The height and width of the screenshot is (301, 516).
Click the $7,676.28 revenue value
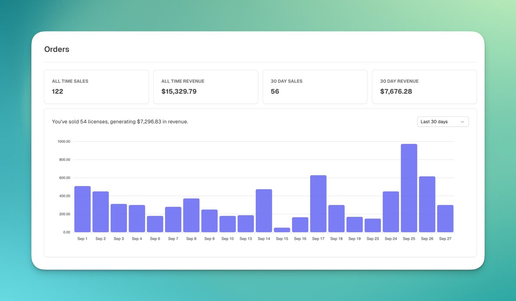396,91
